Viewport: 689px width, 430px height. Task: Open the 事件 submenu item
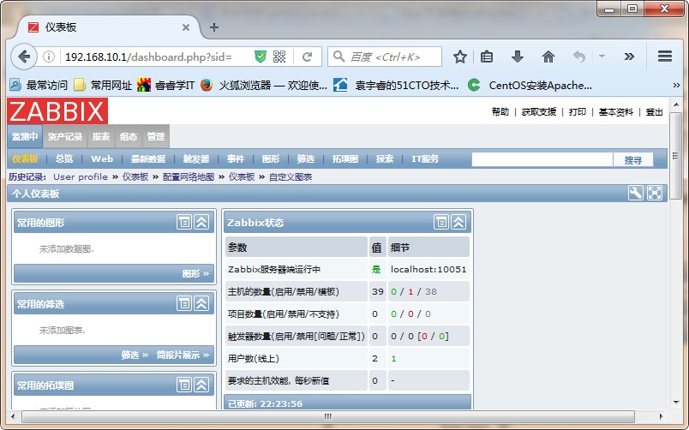point(236,158)
